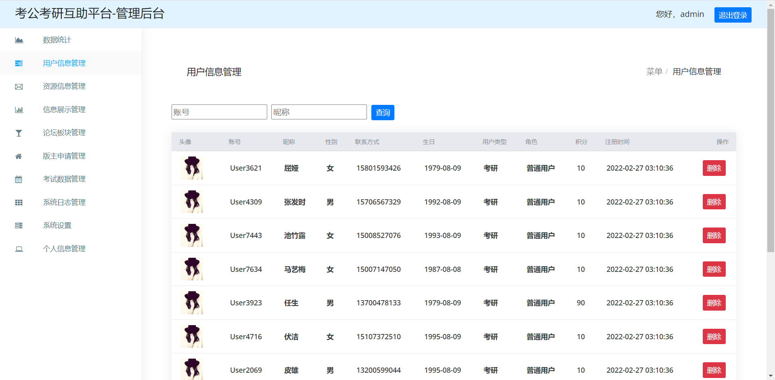The width and height of the screenshot is (775, 380).
Task: Click nickname 屈娅
Action: (x=291, y=168)
